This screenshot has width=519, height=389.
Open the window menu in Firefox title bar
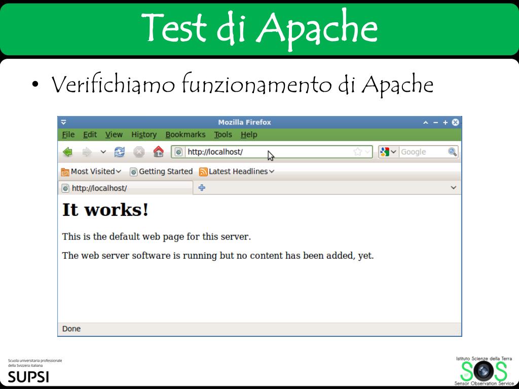[63, 123]
